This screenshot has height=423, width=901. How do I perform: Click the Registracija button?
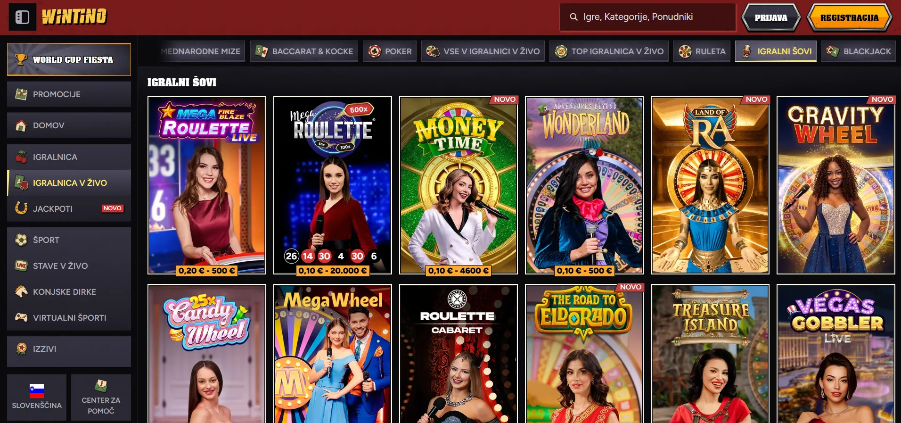click(x=849, y=17)
